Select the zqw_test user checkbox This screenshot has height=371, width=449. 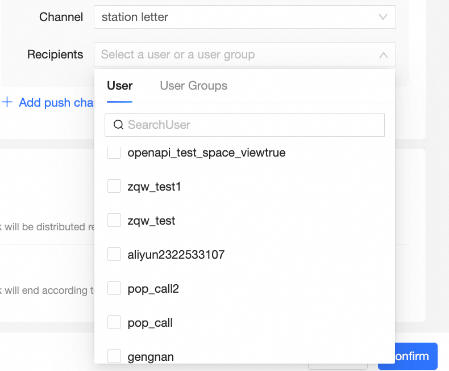[114, 221]
